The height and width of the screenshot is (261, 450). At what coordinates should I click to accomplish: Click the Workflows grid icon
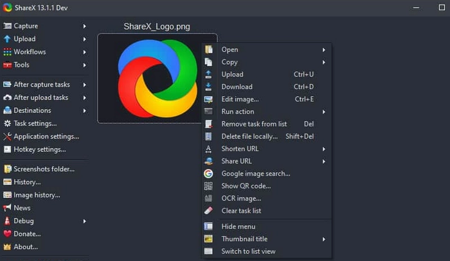coord(7,52)
